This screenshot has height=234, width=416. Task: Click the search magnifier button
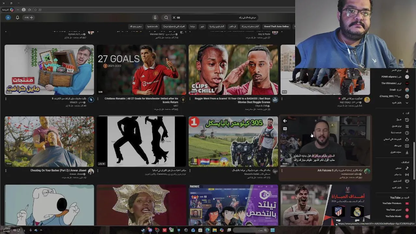[166, 18]
